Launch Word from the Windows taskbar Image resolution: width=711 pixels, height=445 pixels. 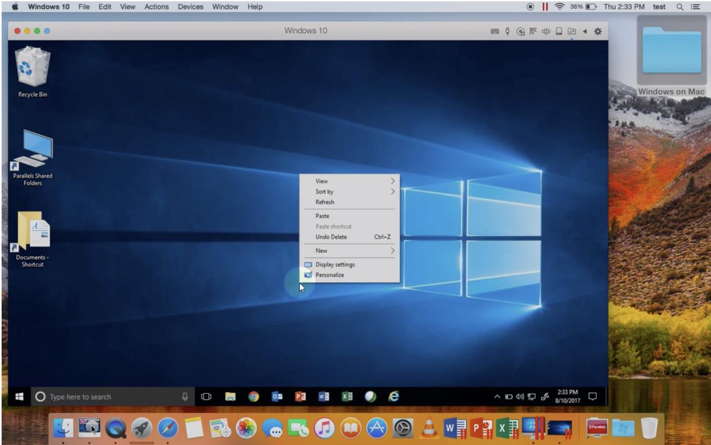[324, 396]
